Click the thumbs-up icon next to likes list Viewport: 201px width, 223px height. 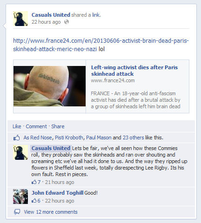click(16, 138)
